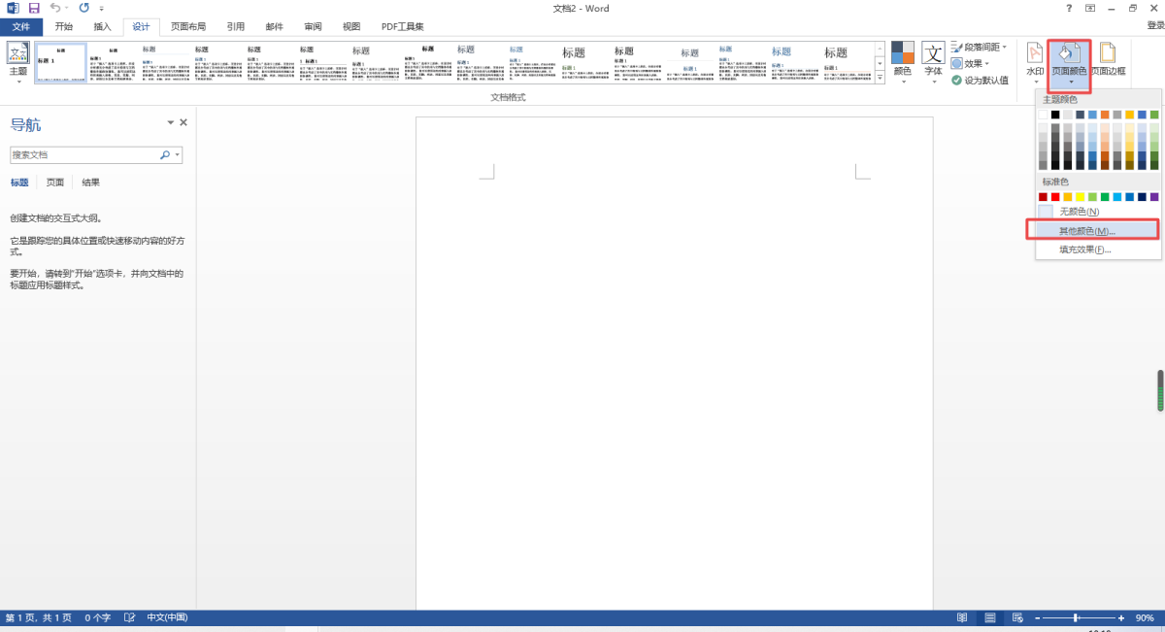Viewport: 1165px width, 632px height.
Task: Close the Navigation (导航) pane
Action: point(183,123)
